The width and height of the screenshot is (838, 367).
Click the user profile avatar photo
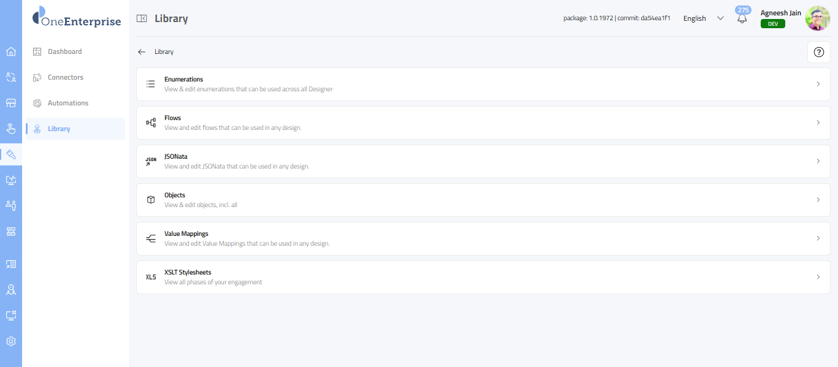(817, 18)
